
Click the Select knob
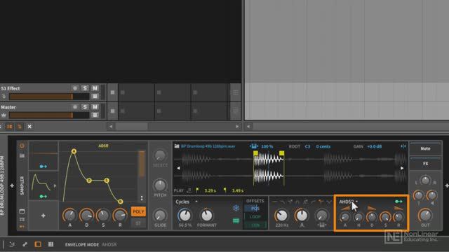click(x=160, y=155)
